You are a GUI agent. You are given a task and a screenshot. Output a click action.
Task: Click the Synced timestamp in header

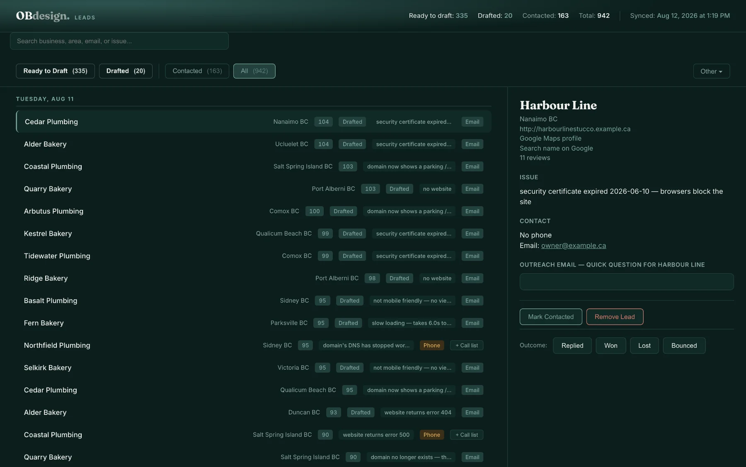coord(680,16)
